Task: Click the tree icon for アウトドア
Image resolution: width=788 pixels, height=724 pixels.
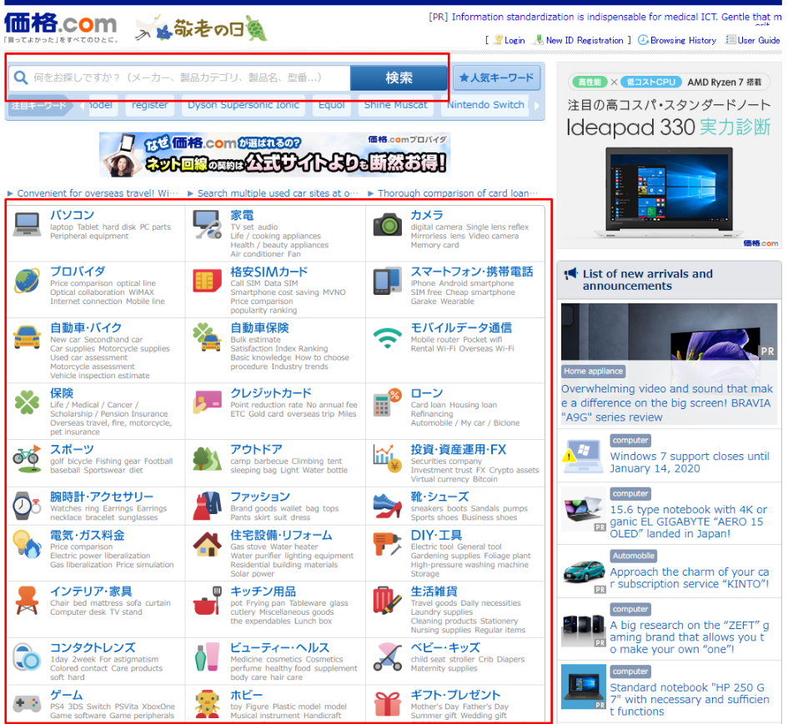Action: [208, 458]
